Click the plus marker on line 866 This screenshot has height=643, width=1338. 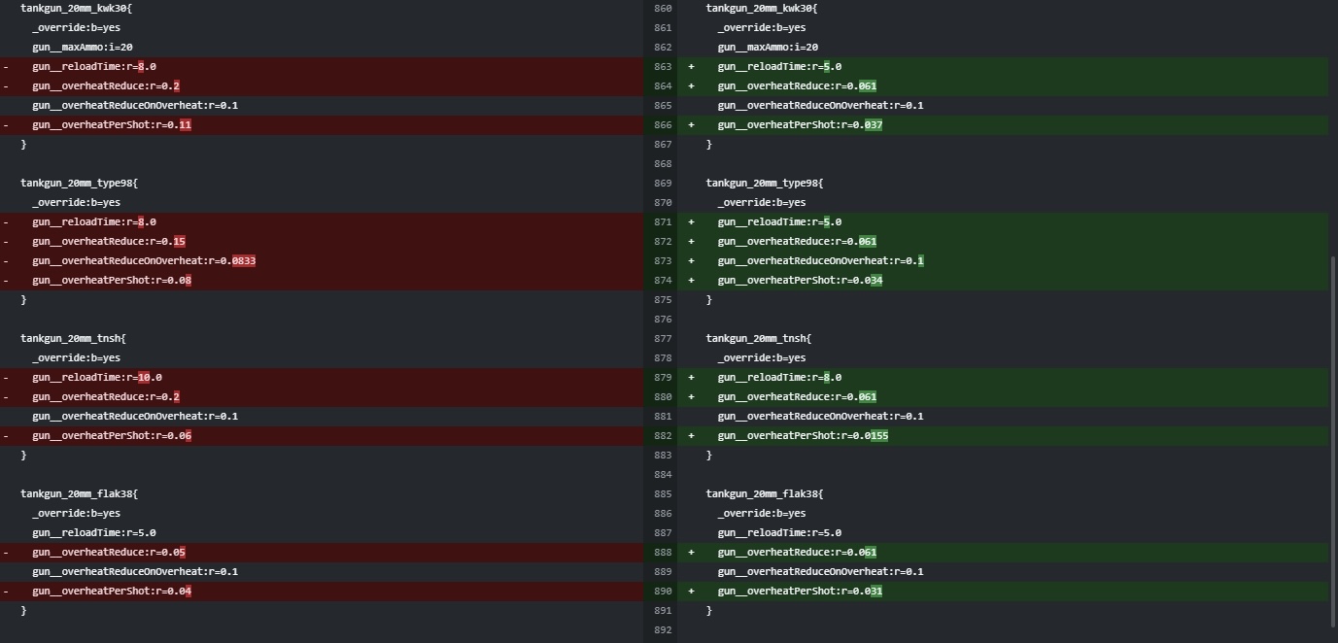pos(692,125)
